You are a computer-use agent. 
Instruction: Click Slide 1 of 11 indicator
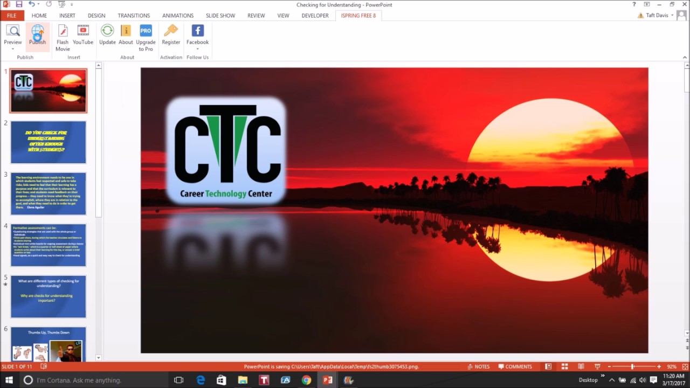pyautogui.click(x=17, y=366)
